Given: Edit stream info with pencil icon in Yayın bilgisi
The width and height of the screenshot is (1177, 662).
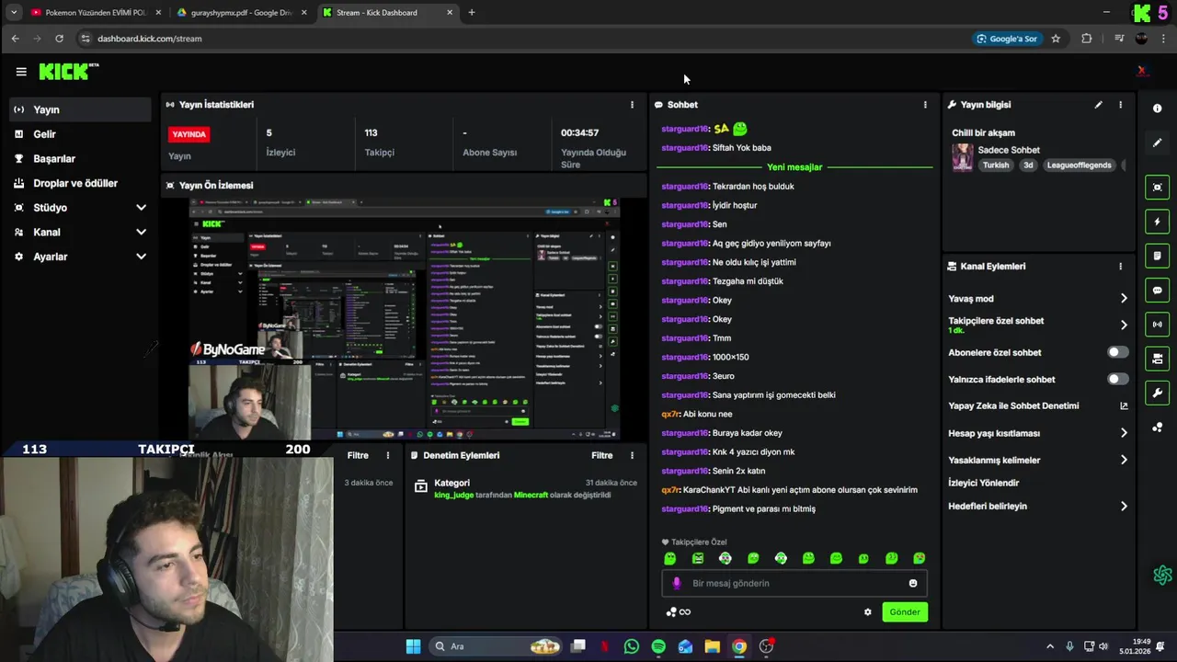Looking at the screenshot, I should click(x=1098, y=105).
